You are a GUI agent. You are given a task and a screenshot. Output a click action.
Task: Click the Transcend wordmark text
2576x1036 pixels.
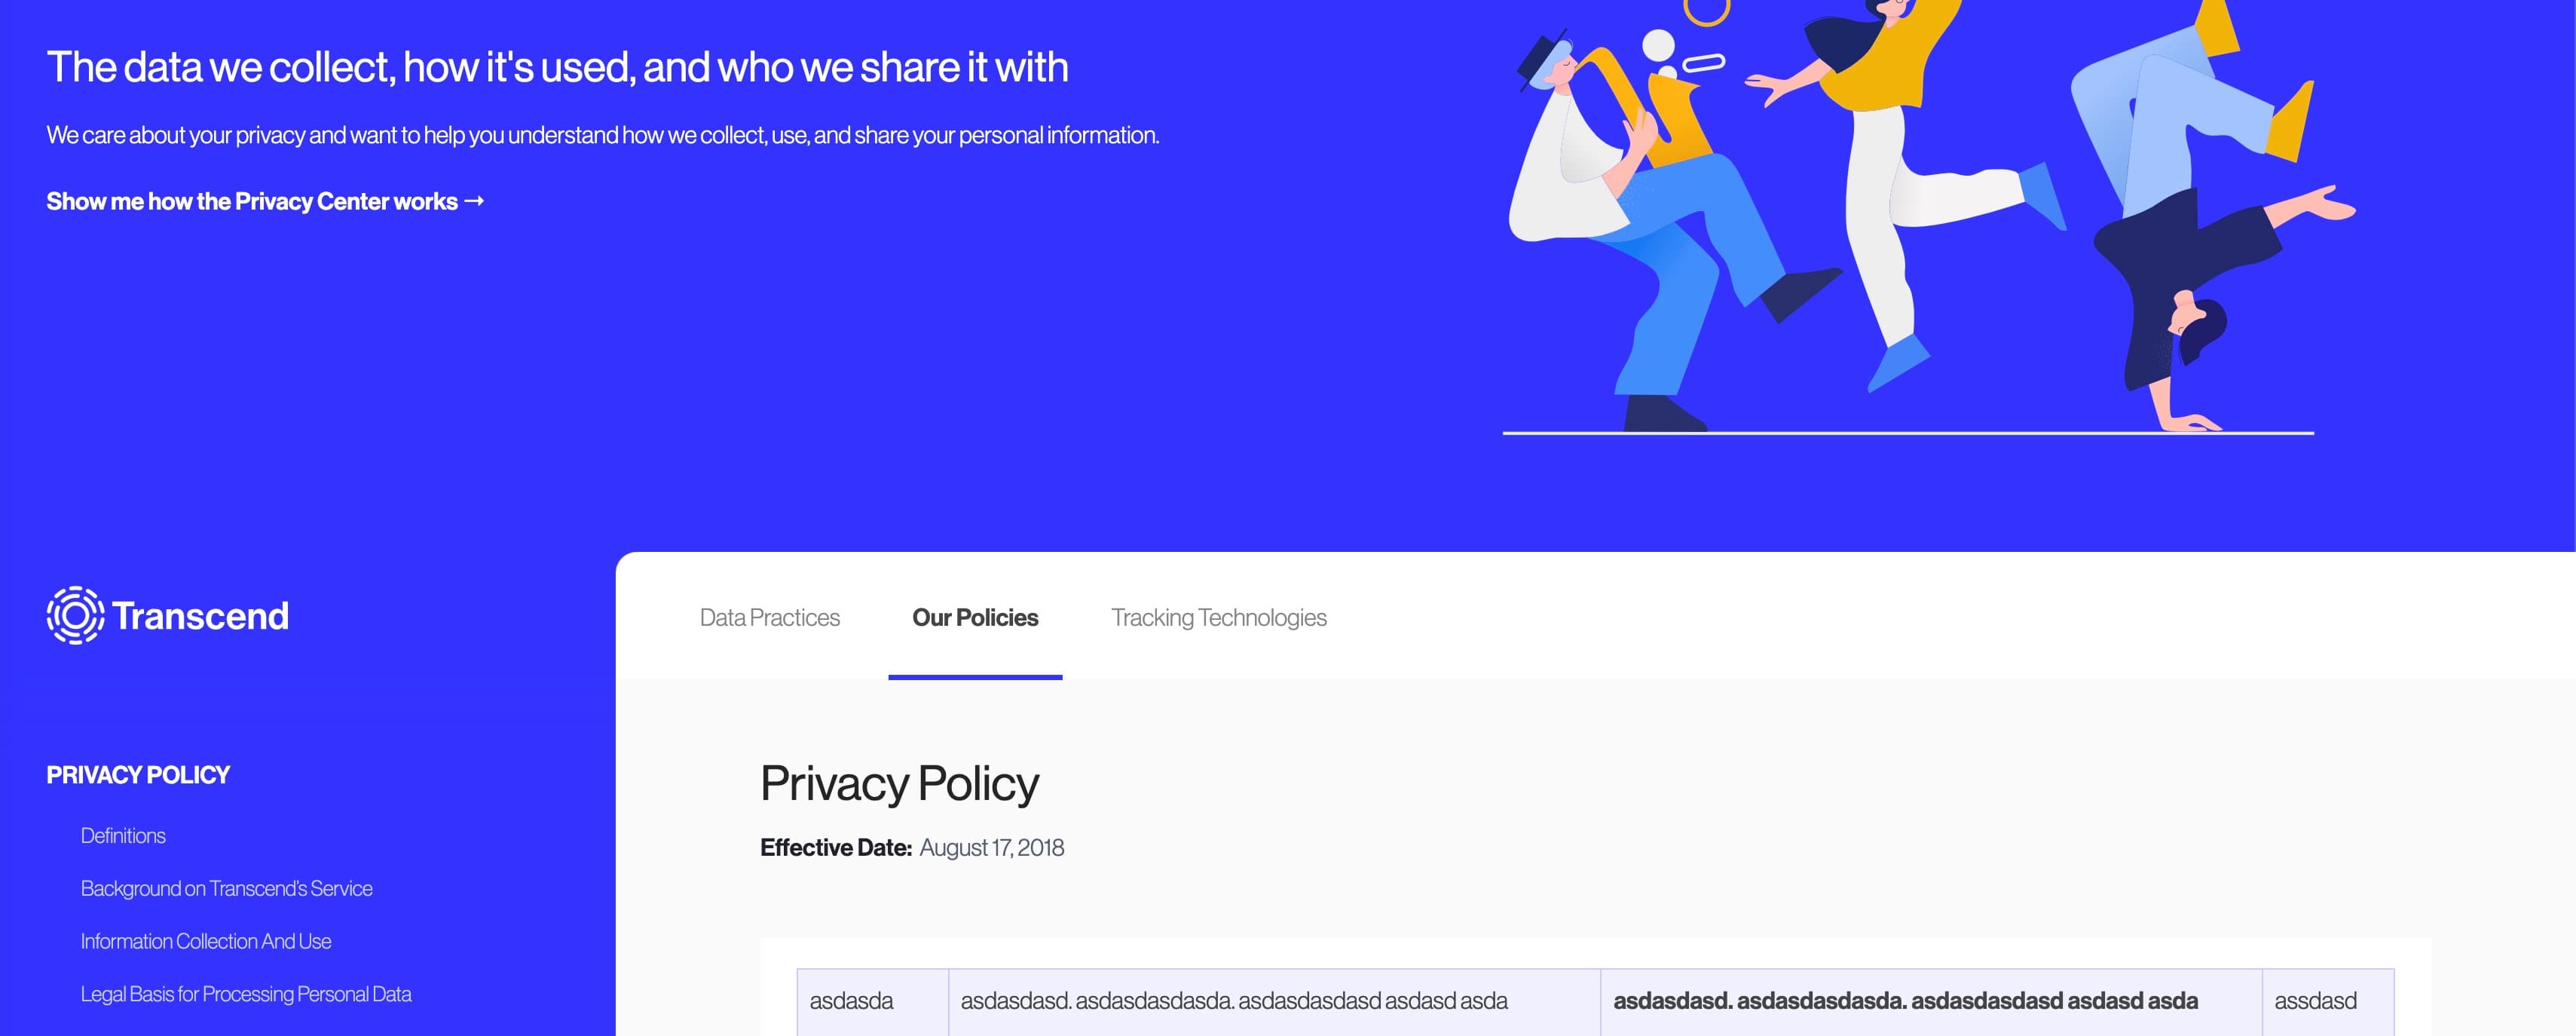(200, 615)
